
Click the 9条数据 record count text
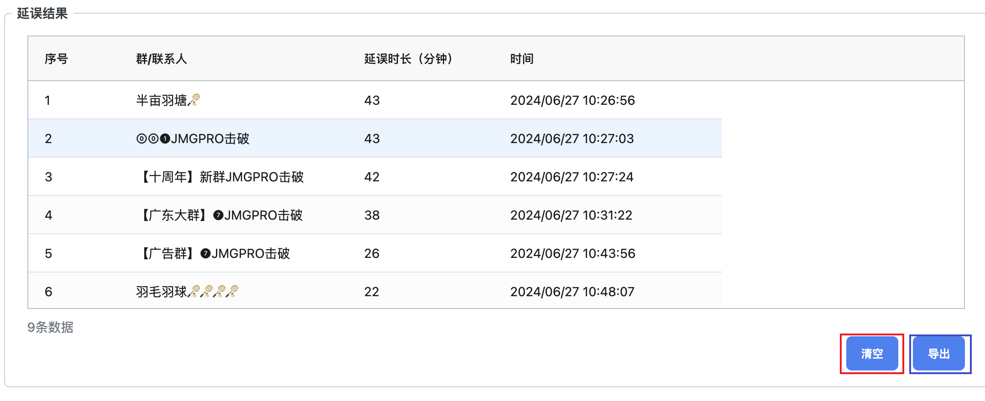pyautogui.click(x=50, y=327)
